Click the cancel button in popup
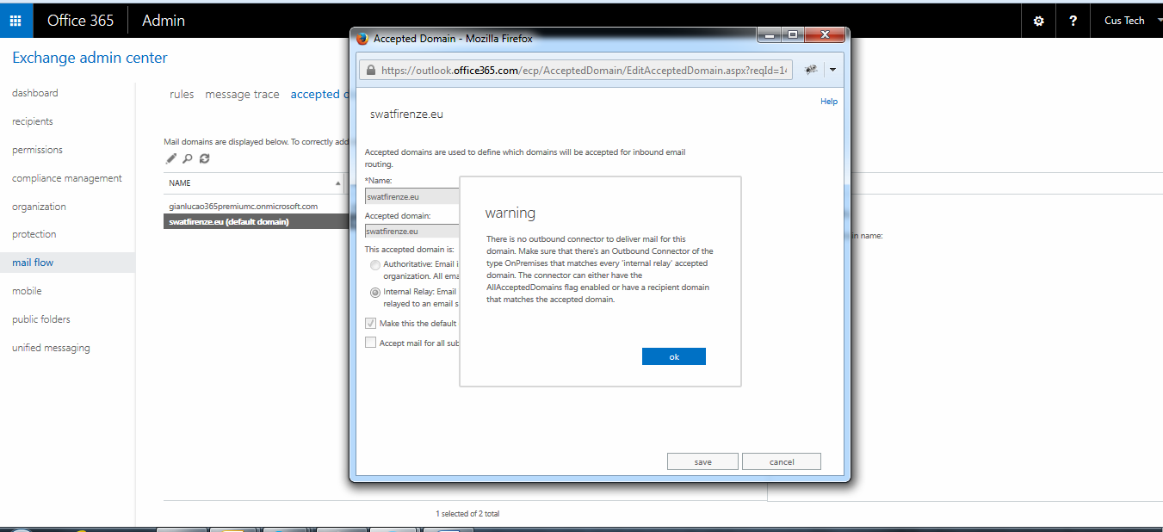The height and width of the screenshot is (532, 1163). tap(782, 461)
